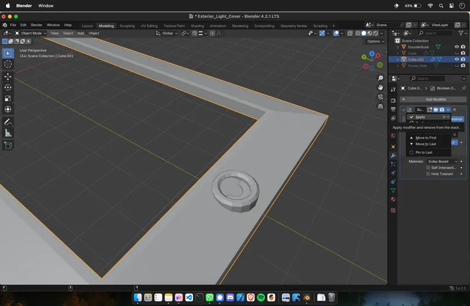Screen dimensions: 470x306
Task: Enable the Pin to Last checkbox
Action: click(x=411, y=152)
